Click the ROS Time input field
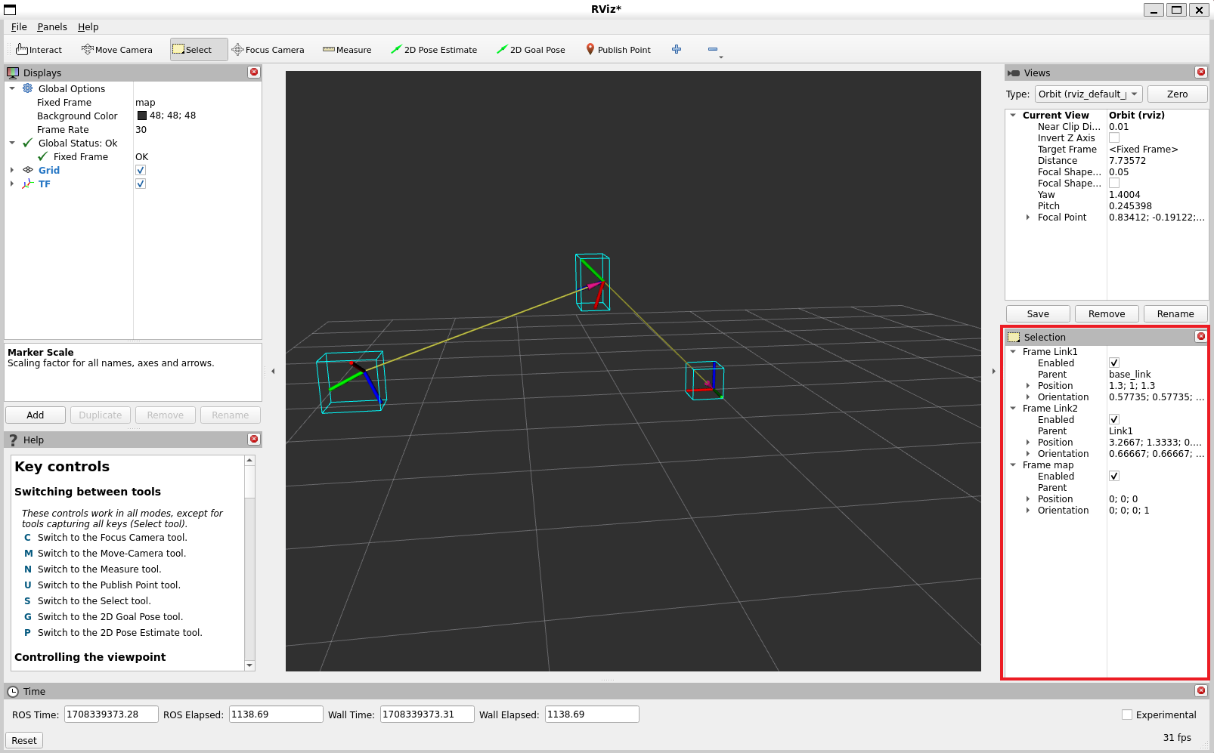 pos(111,714)
